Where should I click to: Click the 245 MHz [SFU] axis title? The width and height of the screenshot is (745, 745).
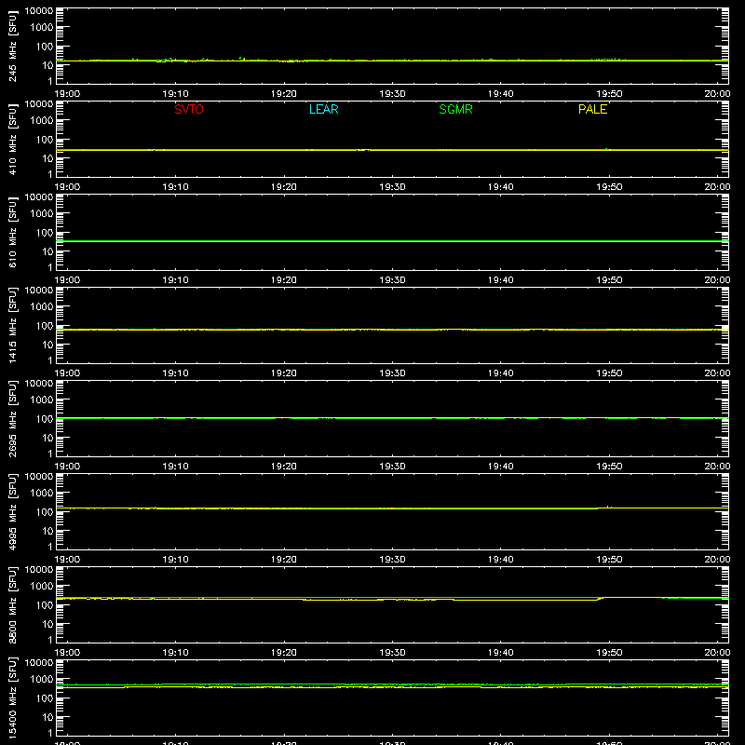(x=12, y=46)
